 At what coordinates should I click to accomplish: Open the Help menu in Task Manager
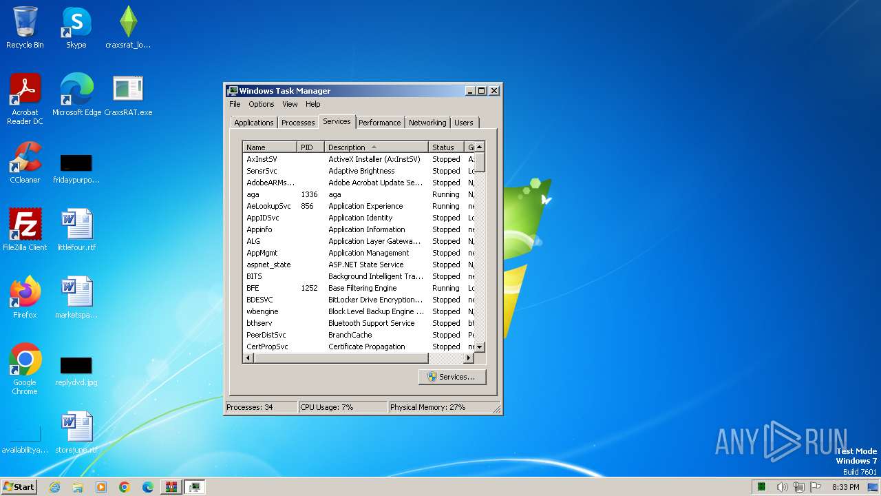313,104
